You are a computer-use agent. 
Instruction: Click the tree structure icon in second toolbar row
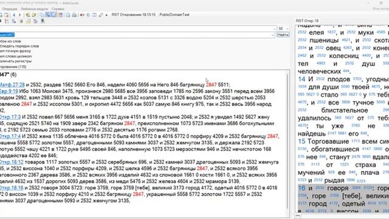(35, 21)
